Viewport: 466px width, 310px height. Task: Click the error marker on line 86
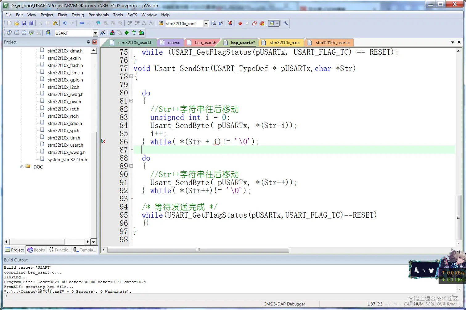[x=103, y=141]
